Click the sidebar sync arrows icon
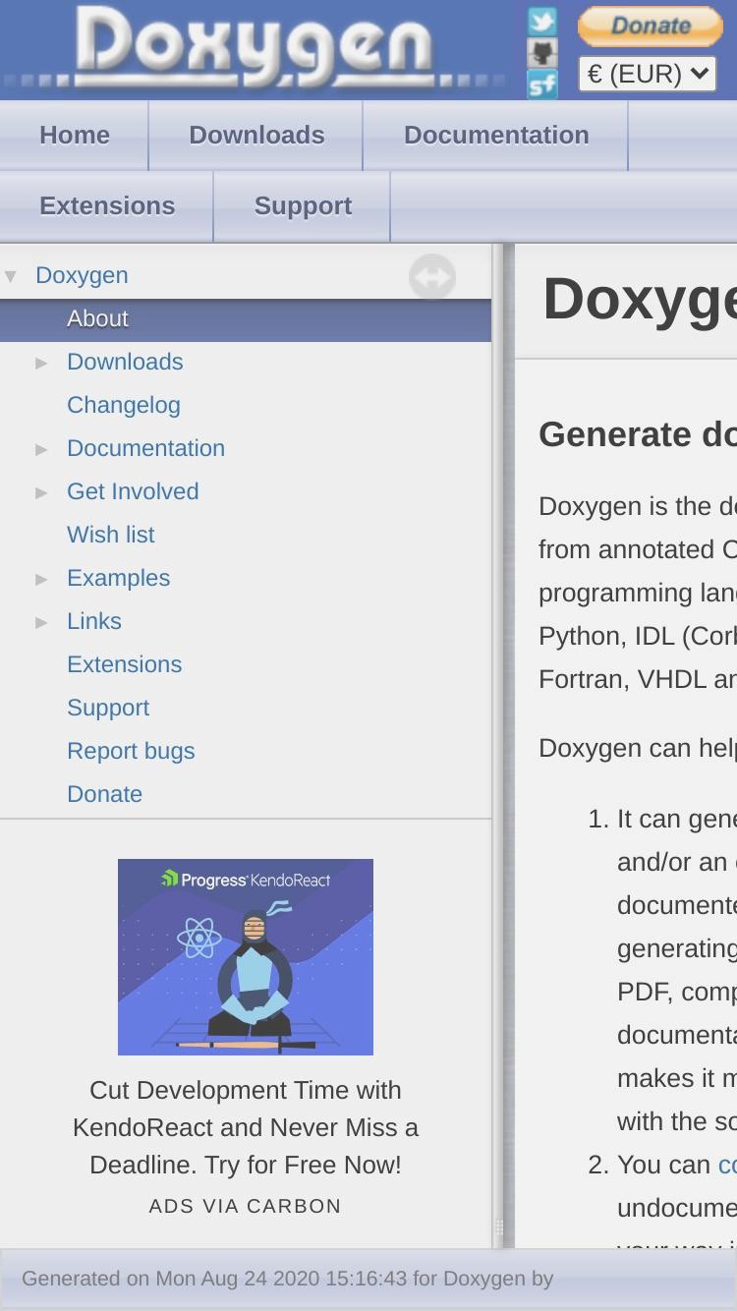 432,277
